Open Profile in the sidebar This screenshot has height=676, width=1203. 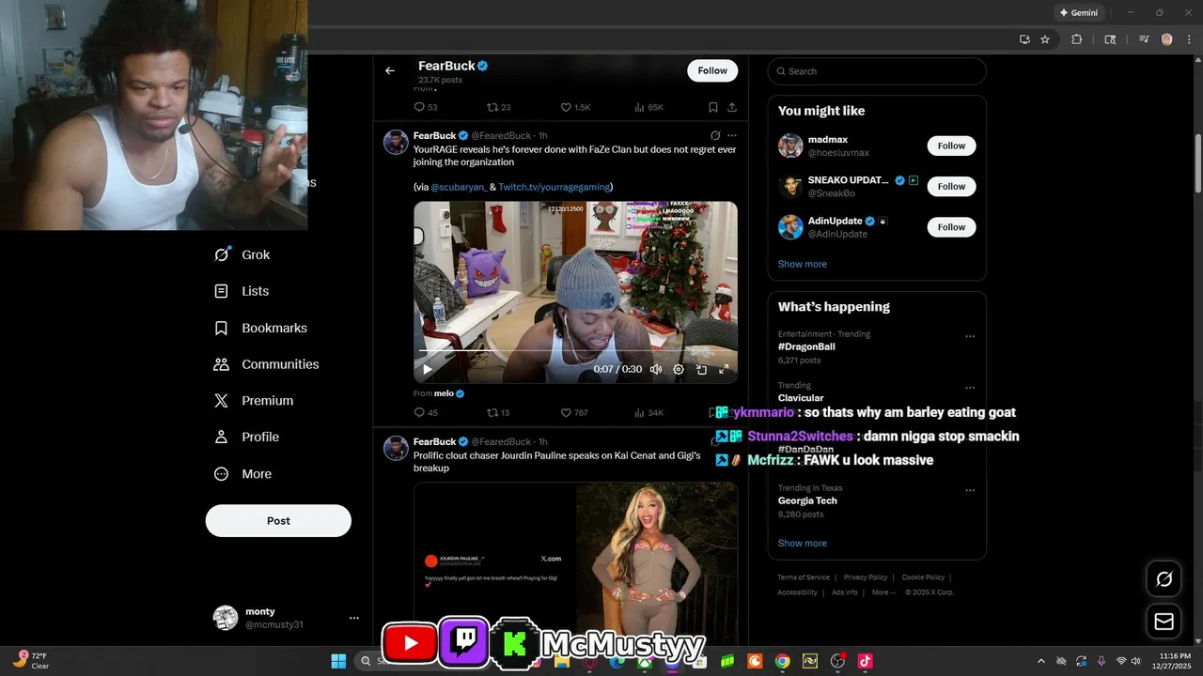click(x=246, y=437)
